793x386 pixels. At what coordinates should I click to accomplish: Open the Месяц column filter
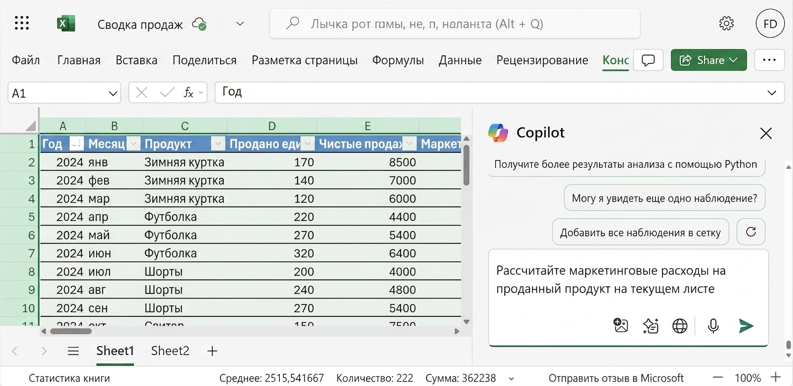134,143
